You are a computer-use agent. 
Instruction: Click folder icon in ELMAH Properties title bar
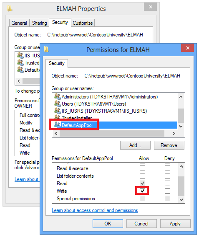pyautogui.click(x=10, y=8)
